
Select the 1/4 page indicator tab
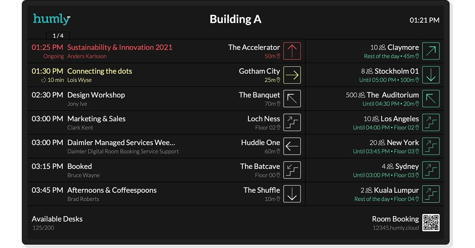[58, 36]
